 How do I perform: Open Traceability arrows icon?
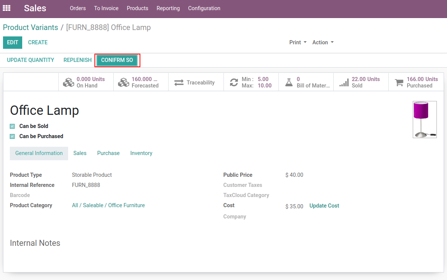[179, 82]
